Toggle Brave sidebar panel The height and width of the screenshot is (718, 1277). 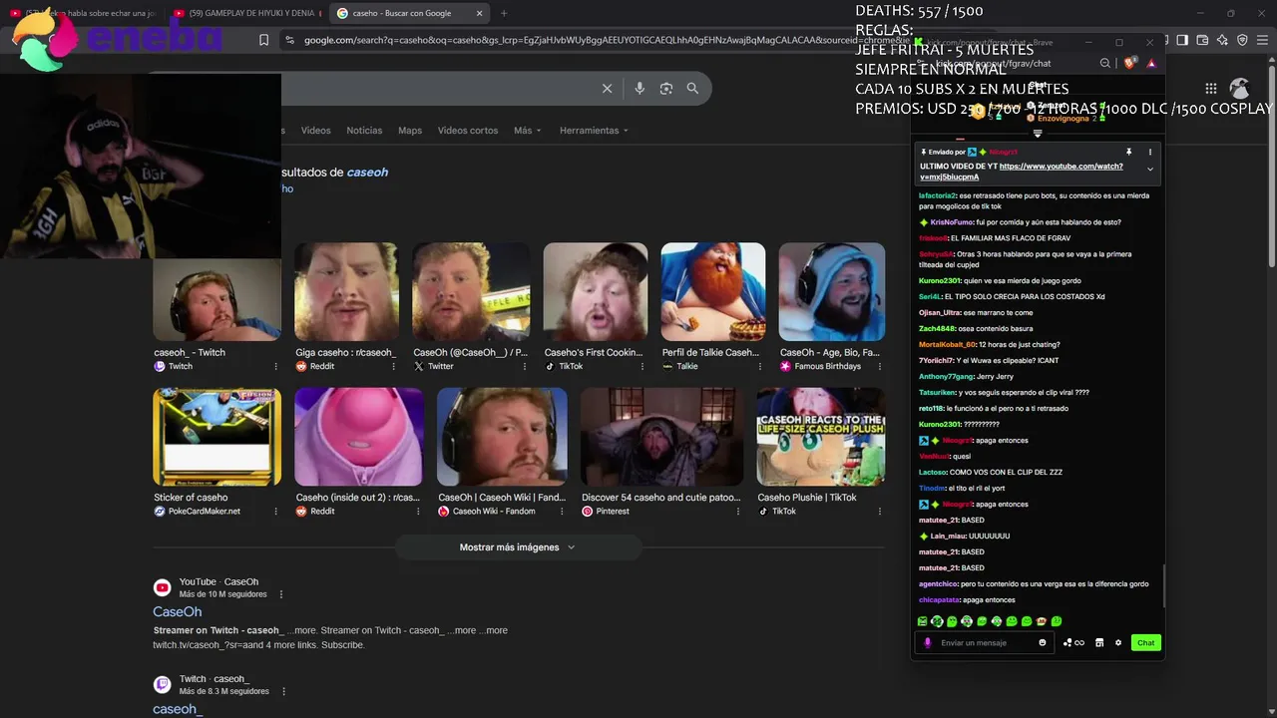click(1181, 40)
